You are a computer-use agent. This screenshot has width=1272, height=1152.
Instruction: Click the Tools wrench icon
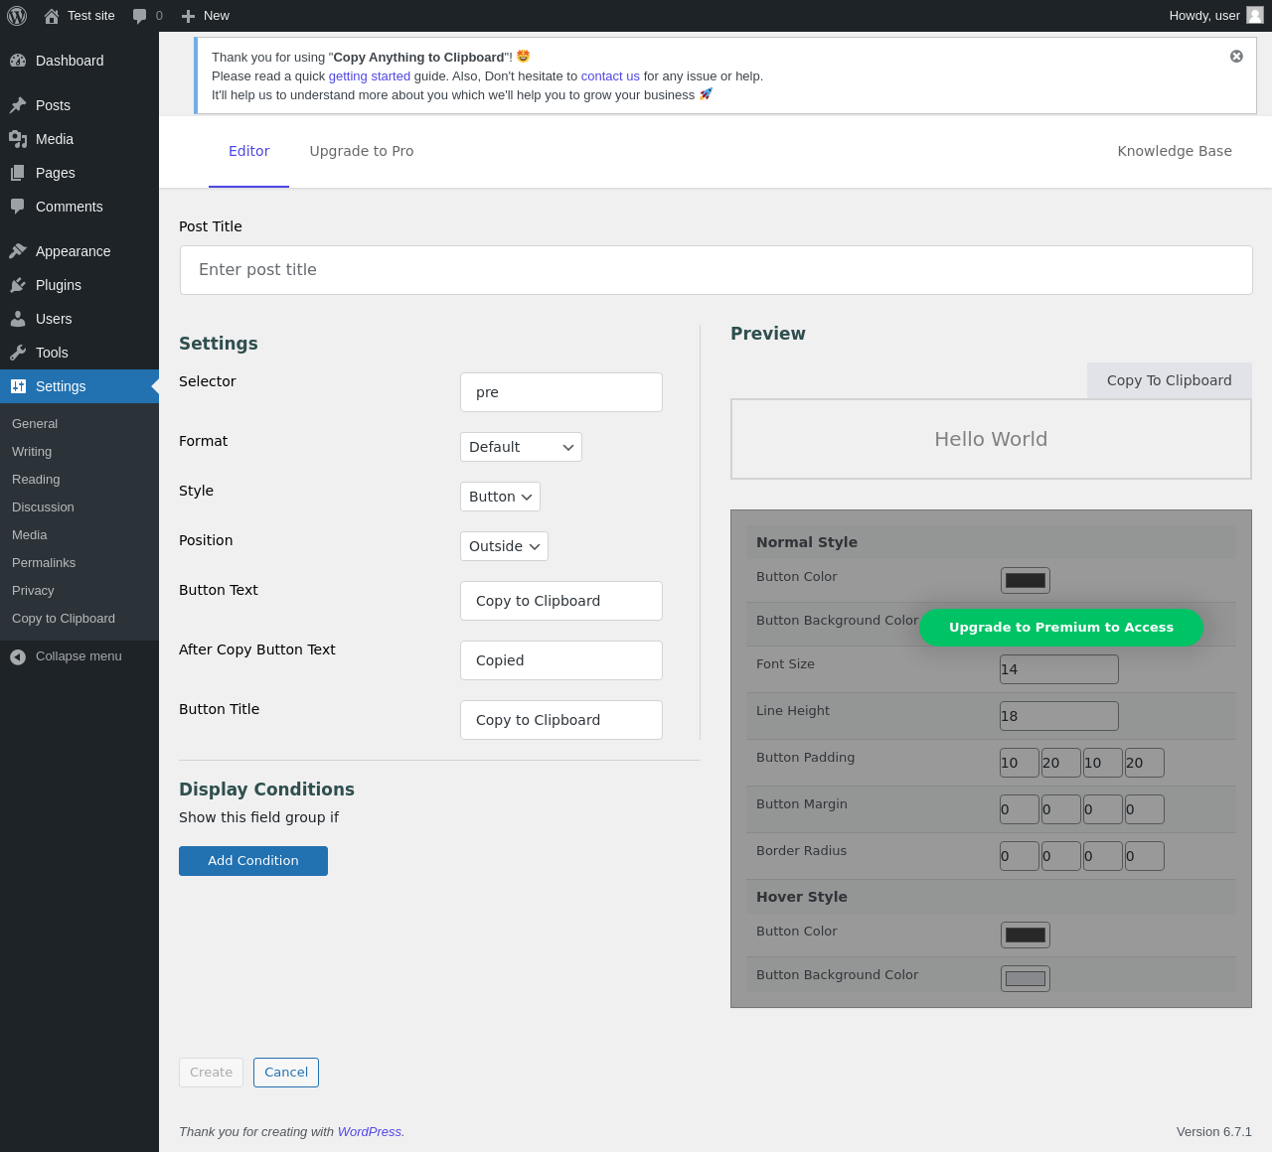coord(18,353)
